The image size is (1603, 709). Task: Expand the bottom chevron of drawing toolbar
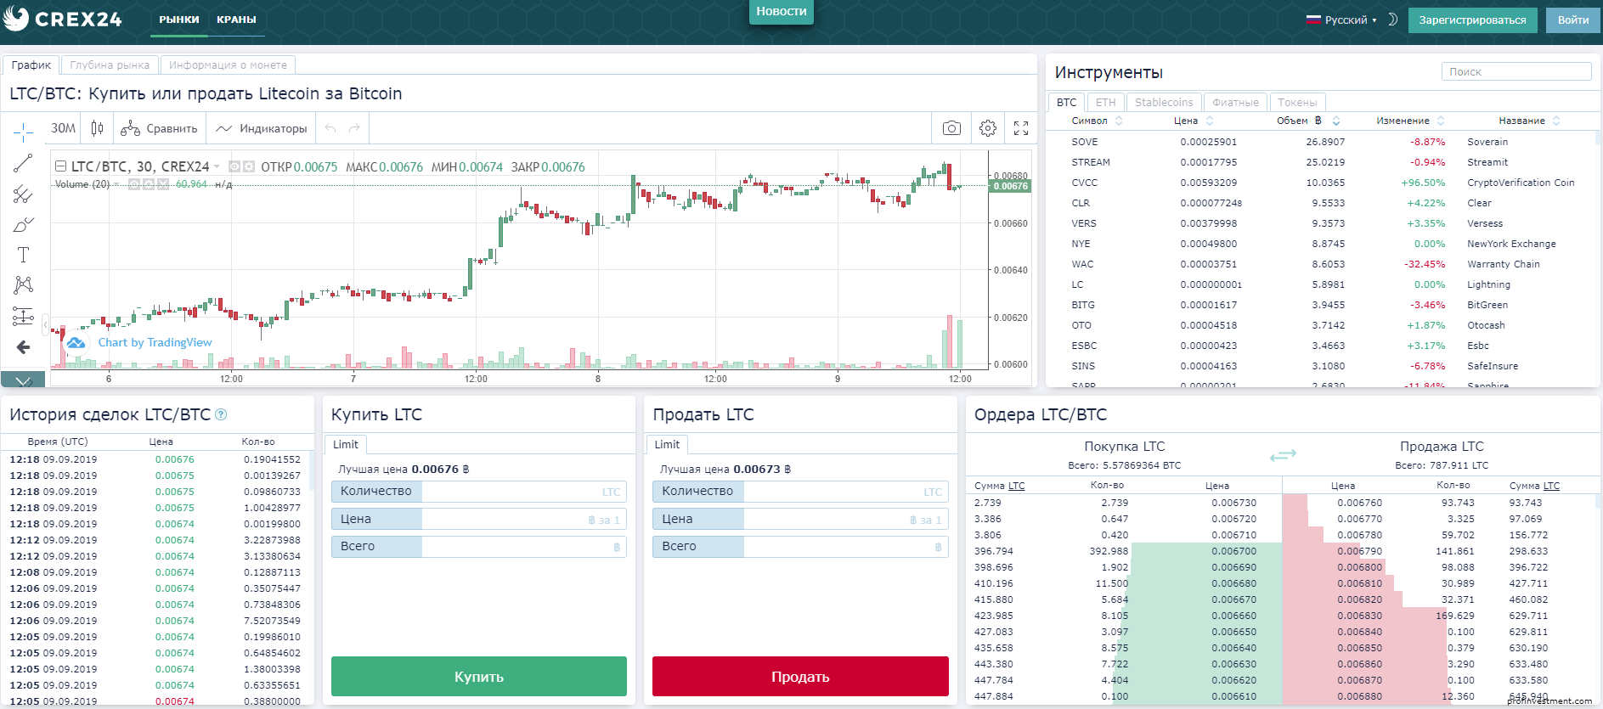coord(23,380)
